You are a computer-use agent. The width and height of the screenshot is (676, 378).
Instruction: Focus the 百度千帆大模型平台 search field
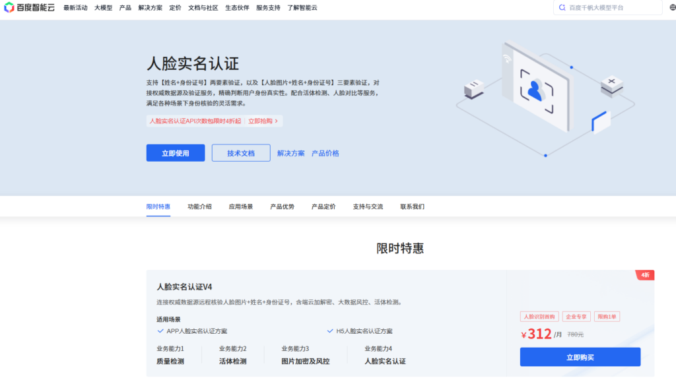608,7
